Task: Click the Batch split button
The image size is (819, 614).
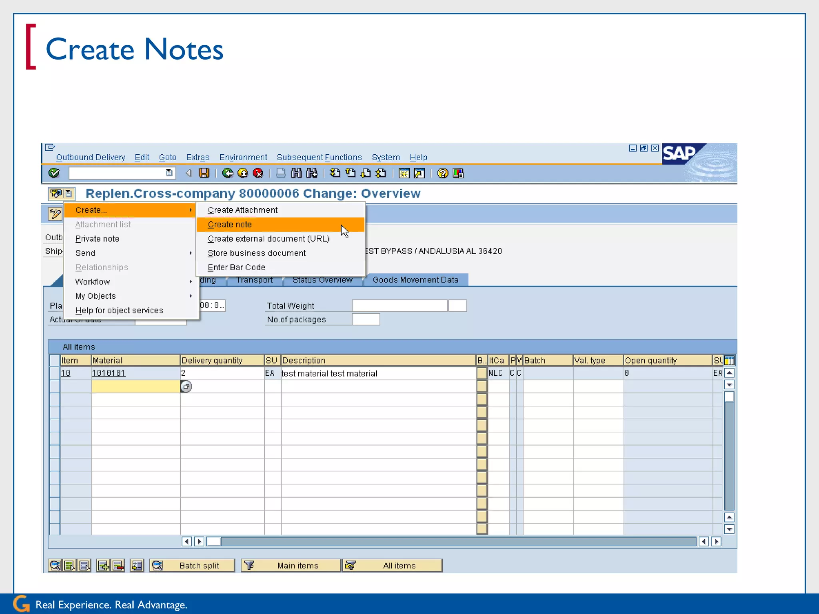Action: 192,565
